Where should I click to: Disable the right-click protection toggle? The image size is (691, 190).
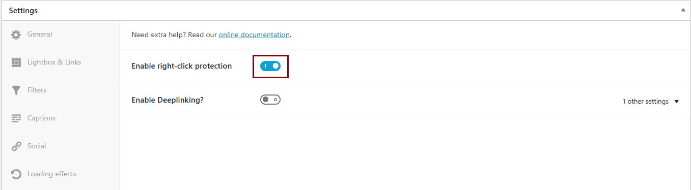click(270, 66)
